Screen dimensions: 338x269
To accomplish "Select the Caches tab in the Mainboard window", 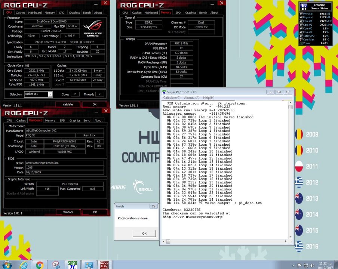I will 21,121.
